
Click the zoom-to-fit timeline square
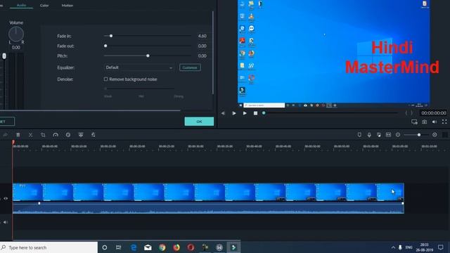445,135
